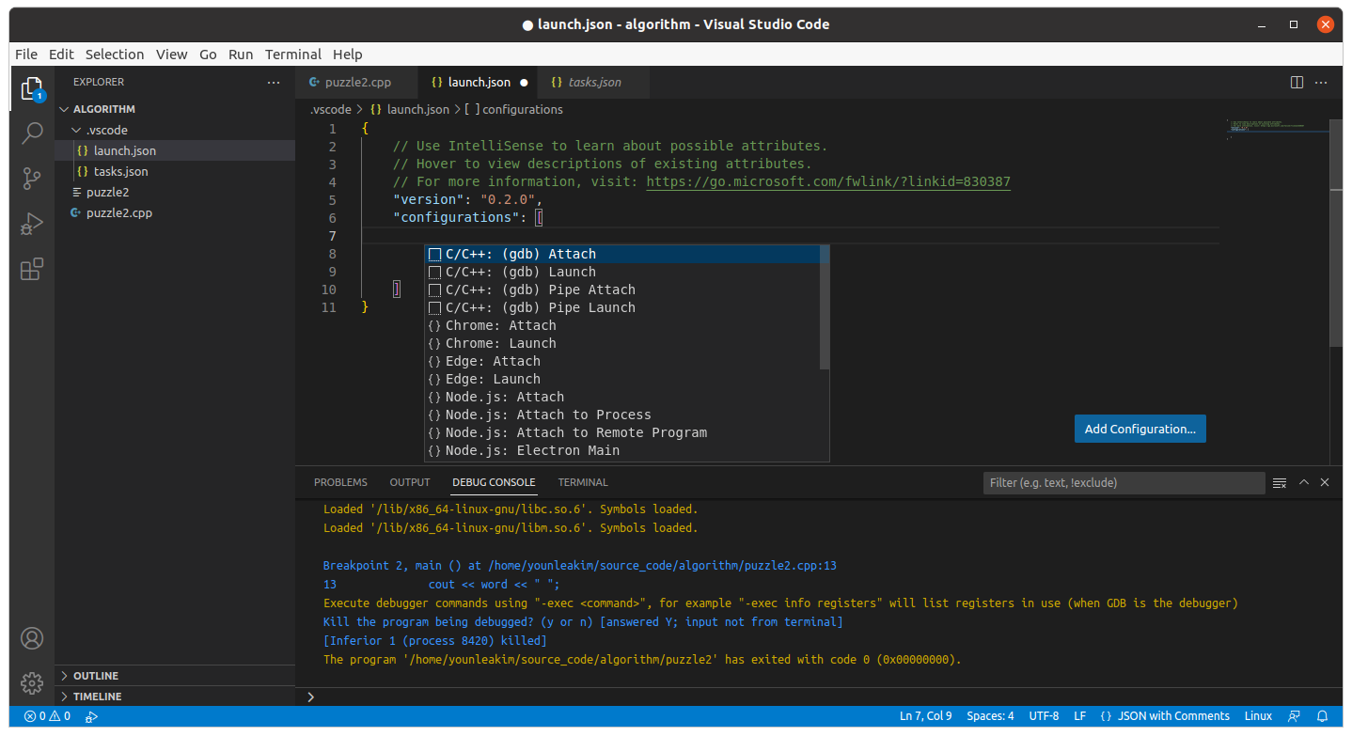Open the Extensions view
Screen dimensions: 1352x736
point(32,270)
